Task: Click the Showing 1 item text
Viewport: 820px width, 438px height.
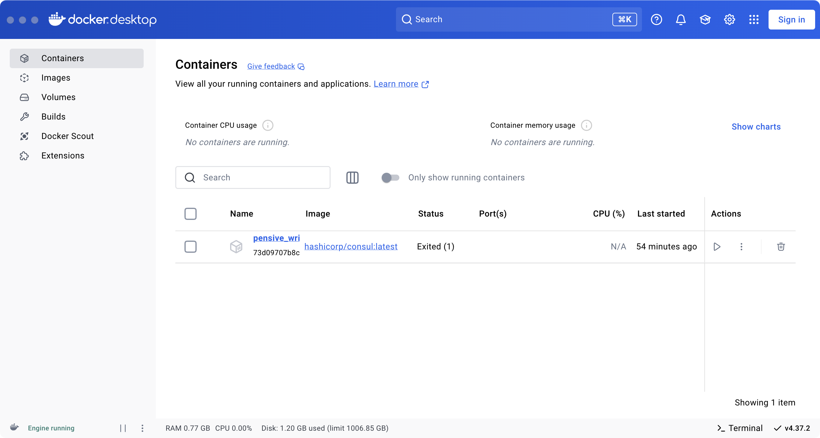Action: click(765, 403)
